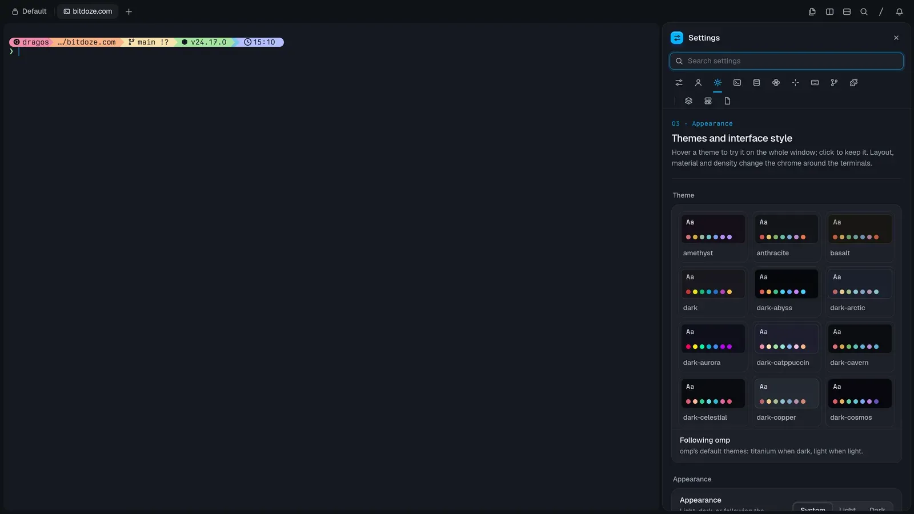Choose the dark-cosmos theme

coord(860,401)
